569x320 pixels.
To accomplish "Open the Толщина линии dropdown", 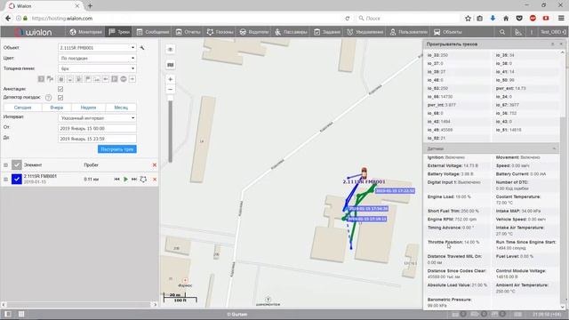I will (97, 68).
